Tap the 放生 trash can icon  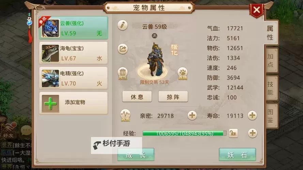click(122, 73)
